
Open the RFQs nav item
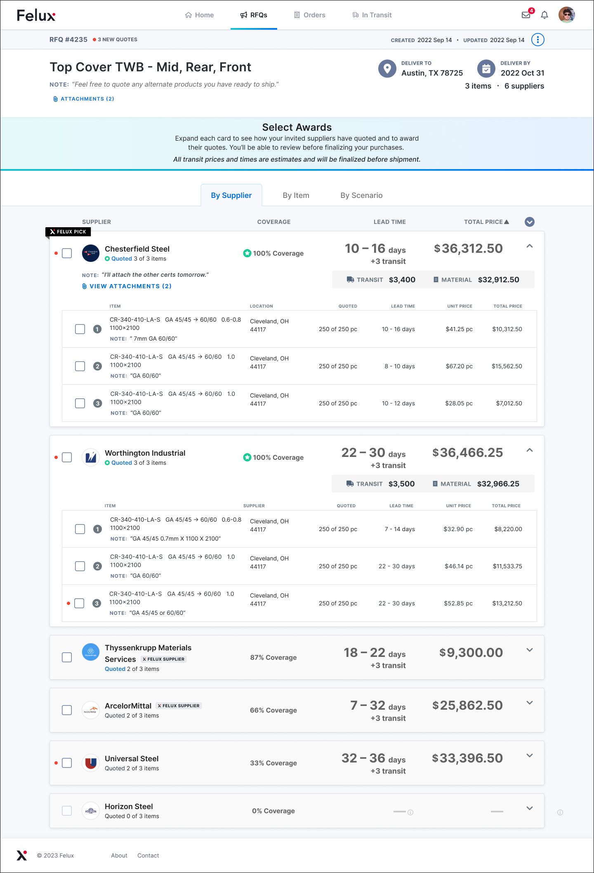coord(254,15)
